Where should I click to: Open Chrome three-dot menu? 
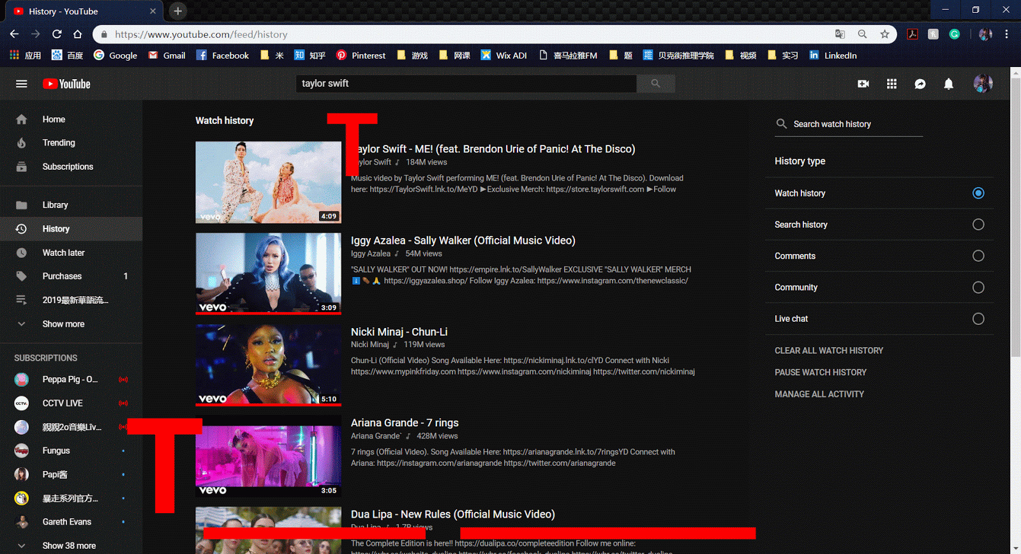coord(1006,34)
